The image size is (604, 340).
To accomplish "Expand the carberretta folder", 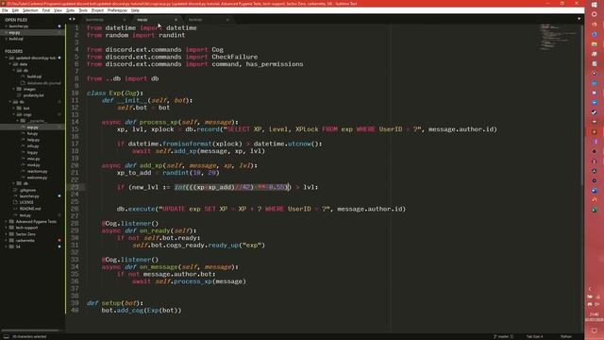I will (7, 240).
